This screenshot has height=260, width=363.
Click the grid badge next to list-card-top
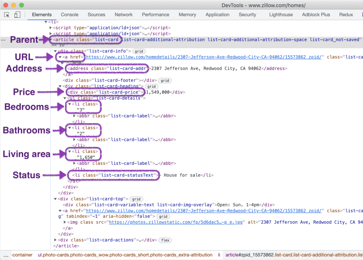click(137, 199)
